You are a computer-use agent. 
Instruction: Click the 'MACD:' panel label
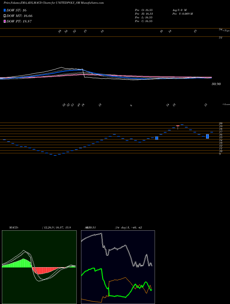coord(13,228)
